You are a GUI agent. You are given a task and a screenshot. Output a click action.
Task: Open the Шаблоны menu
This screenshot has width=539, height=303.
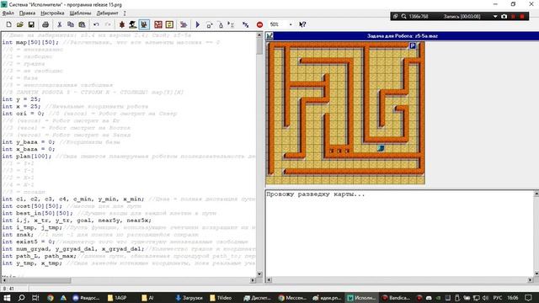pos(80,13)
